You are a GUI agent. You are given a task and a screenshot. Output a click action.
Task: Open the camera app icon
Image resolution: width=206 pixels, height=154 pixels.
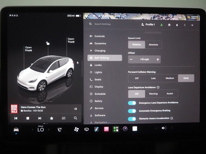click(x=125, y=129)
